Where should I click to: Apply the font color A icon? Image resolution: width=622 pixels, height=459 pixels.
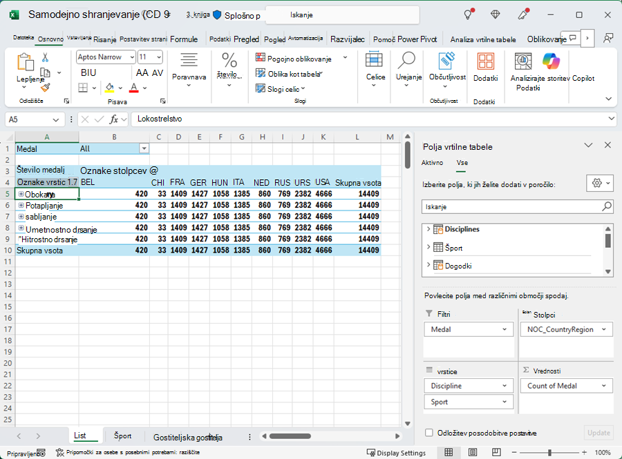[134, 88]
